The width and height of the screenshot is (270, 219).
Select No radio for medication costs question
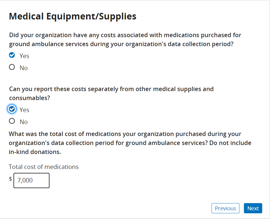tap(12, 67)
